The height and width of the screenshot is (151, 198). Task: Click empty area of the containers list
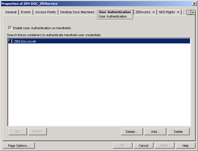99,84
